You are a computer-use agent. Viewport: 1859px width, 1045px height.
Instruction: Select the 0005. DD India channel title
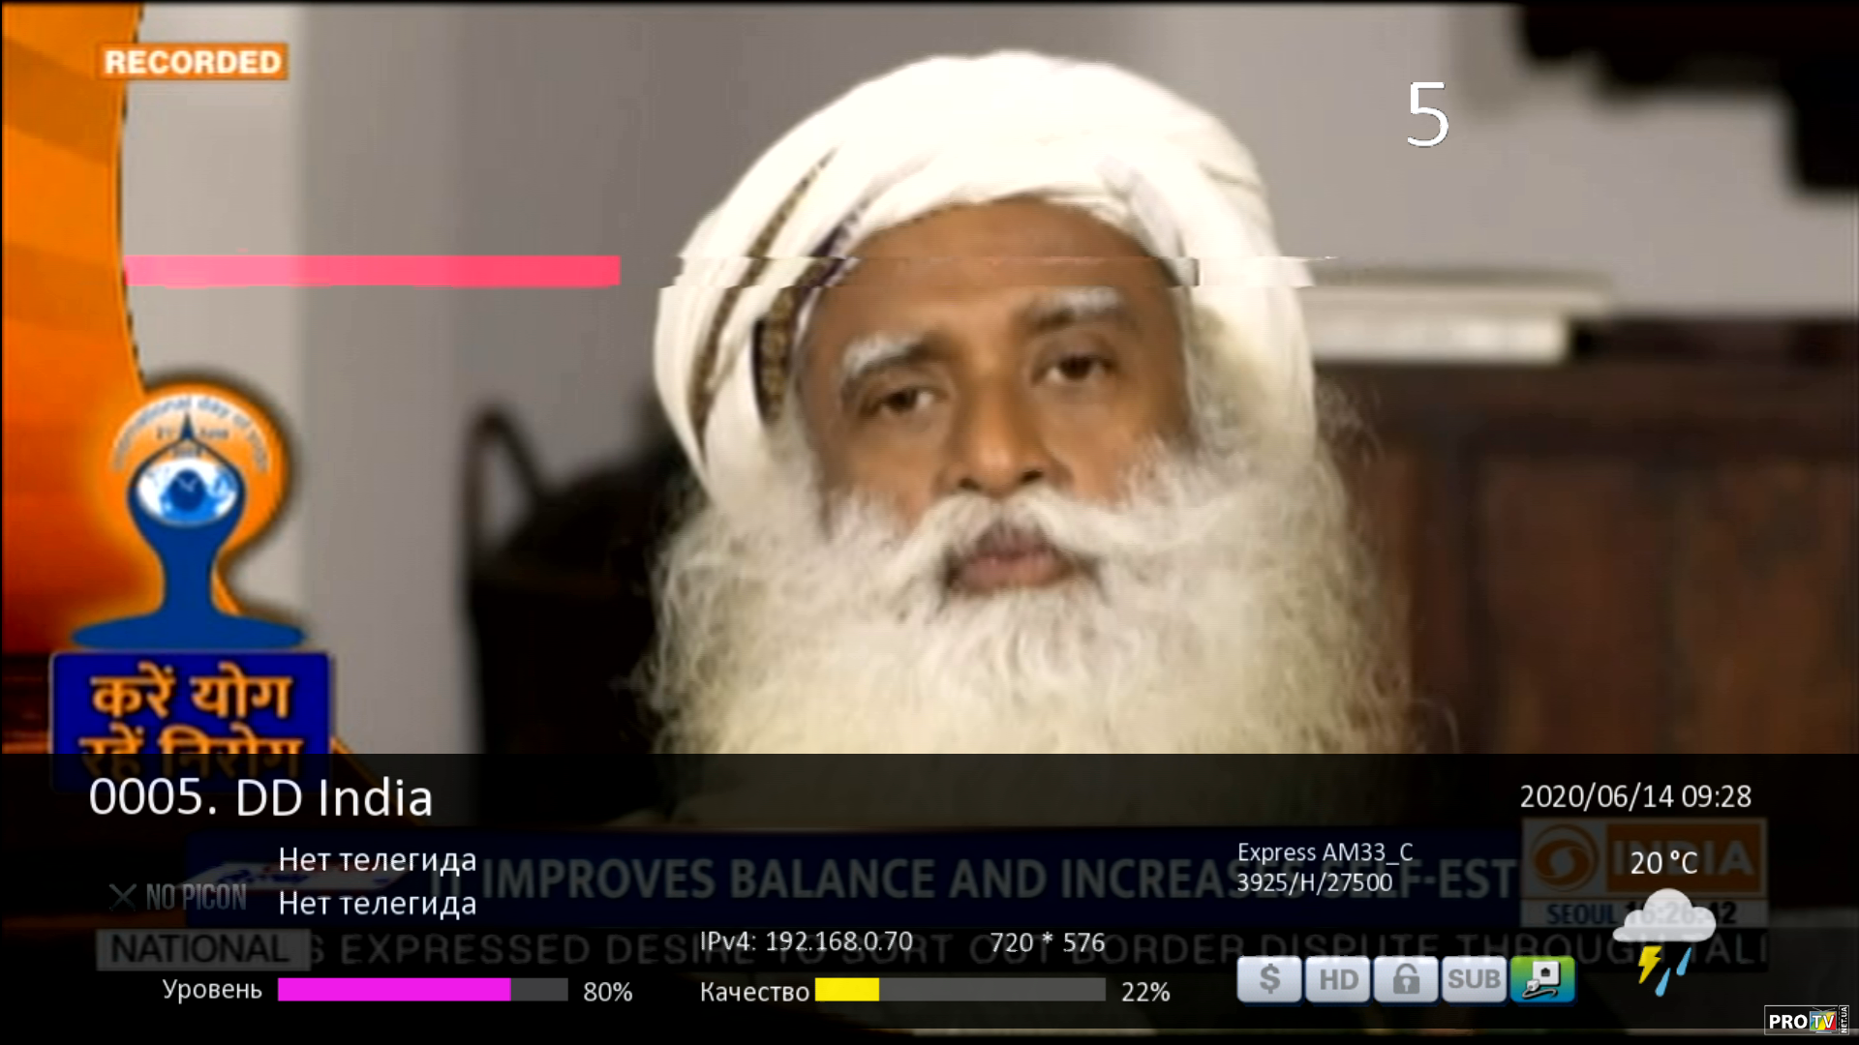pyautogui.click(x=260, y=798)
